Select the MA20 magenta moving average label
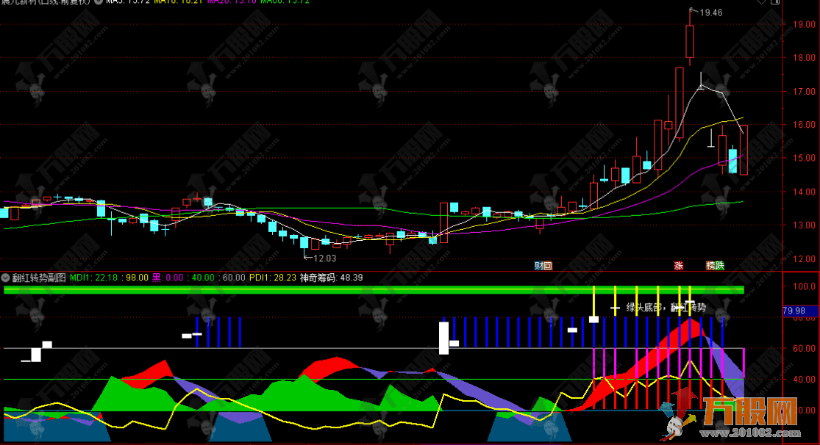The width and height of the screenshot is (820, 445). pyautogui.click(x=230, y=2)
